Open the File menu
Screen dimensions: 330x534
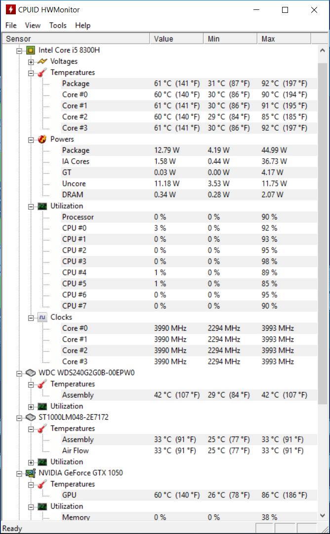11,25
